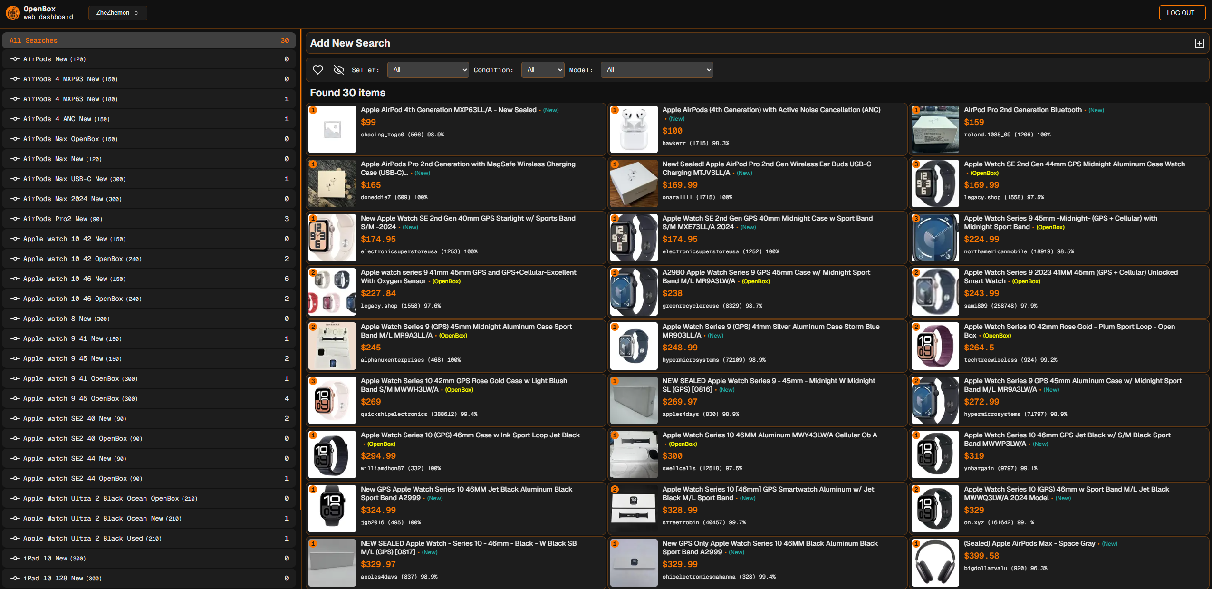The height and width of the screenshot is (589, 1212).
Task: Open the Seller dropdown
Action: coord(428,70)
